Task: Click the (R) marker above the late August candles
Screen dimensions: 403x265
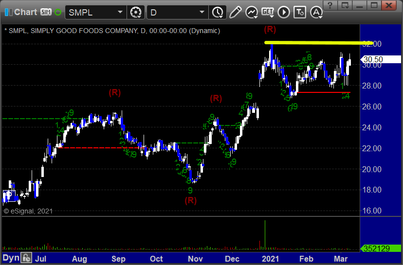Action: coord(115,92)
